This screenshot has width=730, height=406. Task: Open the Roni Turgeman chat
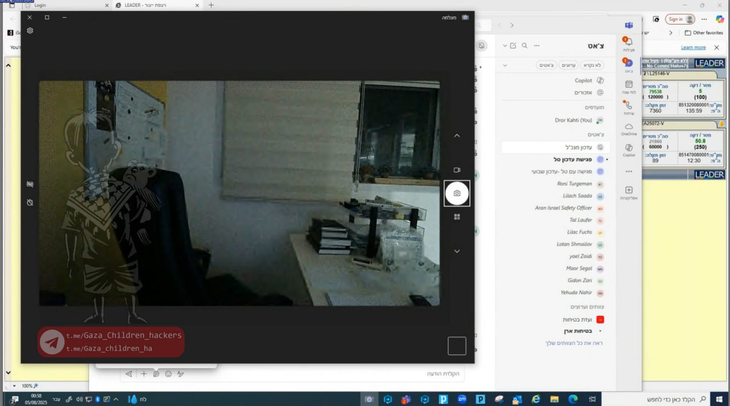574,184
